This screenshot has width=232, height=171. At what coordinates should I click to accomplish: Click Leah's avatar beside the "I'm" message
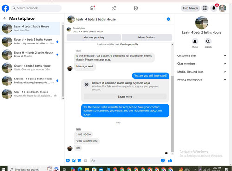[70, 148]
